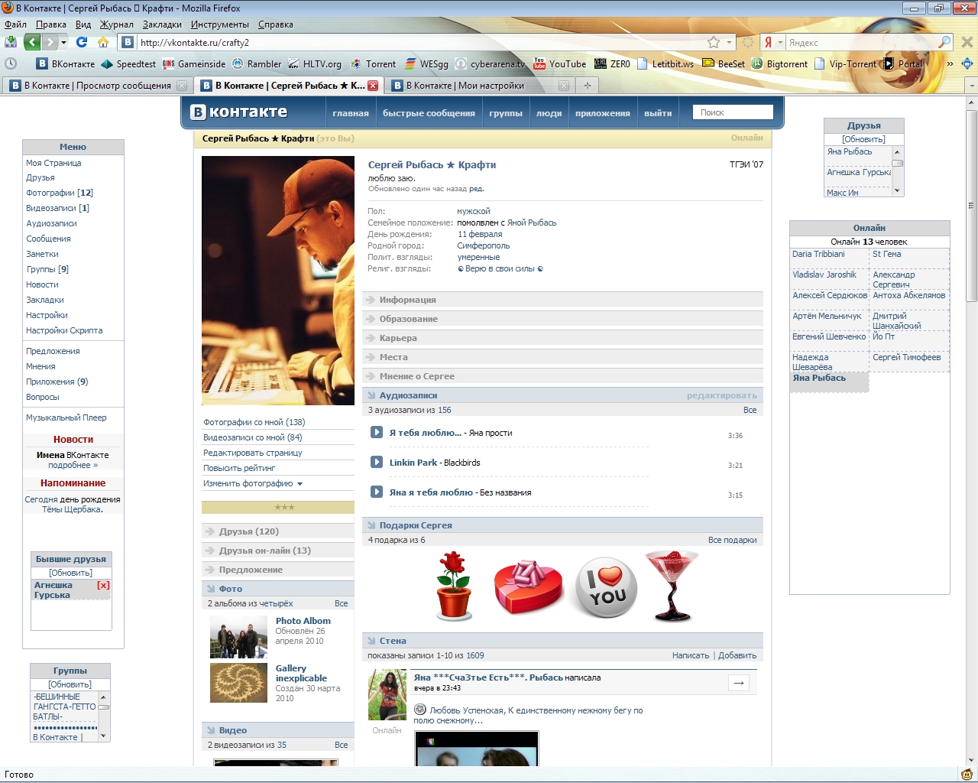Open Моя Страница in the left menu
Image resolution: width=978 pixels, height=783 pixels.
[53, 163]
